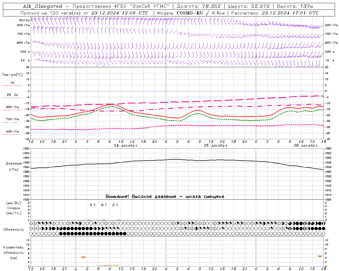Click the 'Модель COSMO-RU / 6.6км' label
Viewport: 339px width, 271px height.
click(x=191, y=13)
